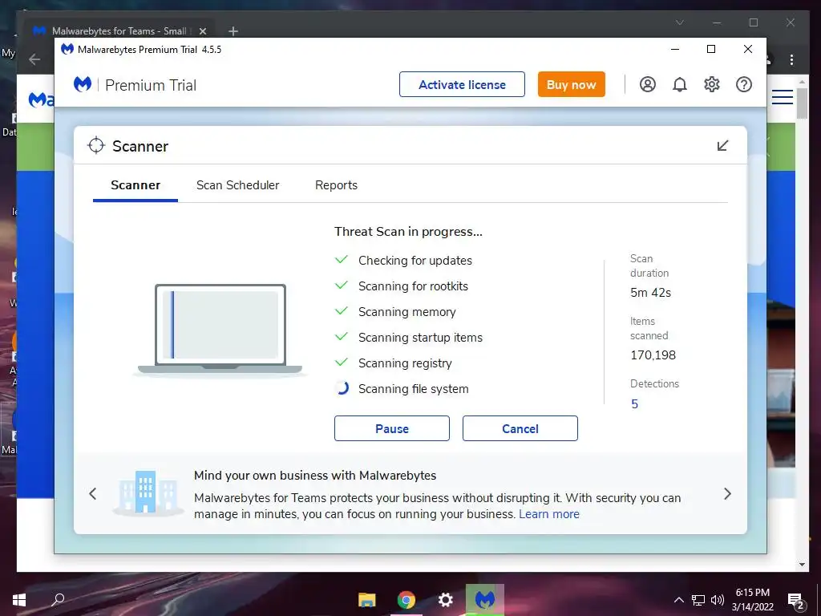Switch to the Scanner tab
Screen dimensions: 821x616
[x=135, y=185]
